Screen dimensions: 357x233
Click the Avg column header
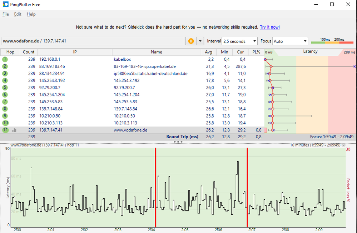pos(209,52)
